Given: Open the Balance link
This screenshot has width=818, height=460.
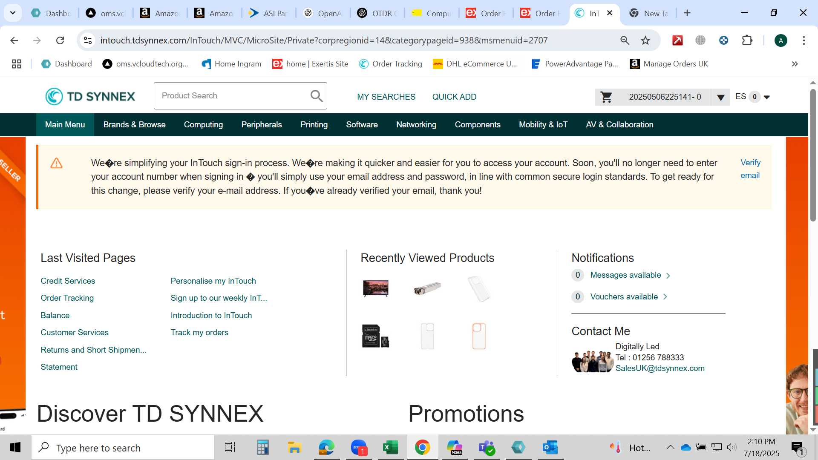Looking at the screenshot, I should pyautogui.click(x=55, y=316).
